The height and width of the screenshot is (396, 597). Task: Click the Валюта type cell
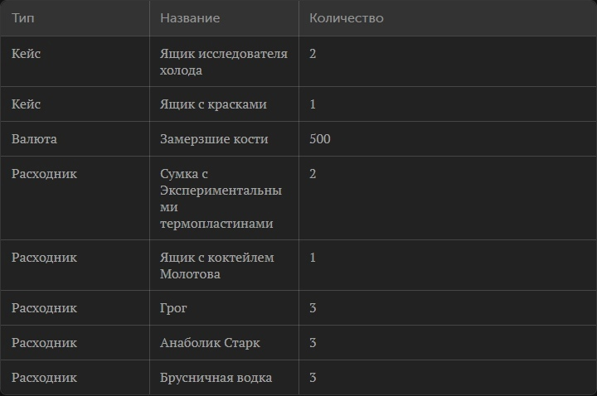34,139
